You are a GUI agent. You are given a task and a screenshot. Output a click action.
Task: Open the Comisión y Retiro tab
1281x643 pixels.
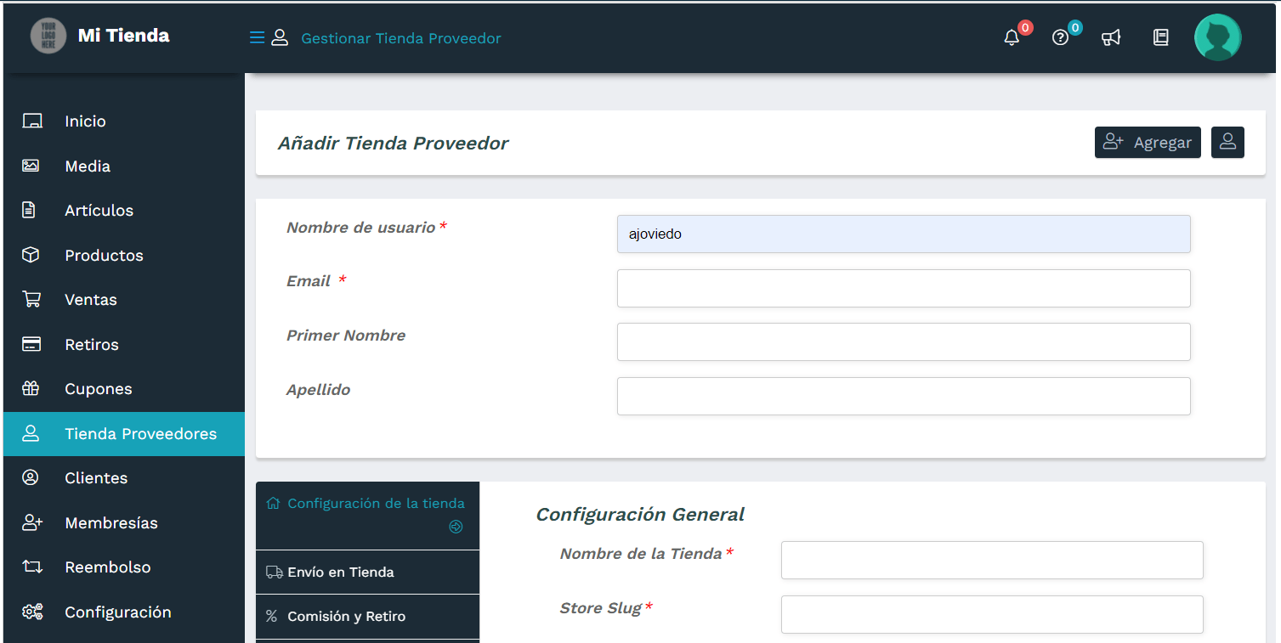(x=367, y=617)
